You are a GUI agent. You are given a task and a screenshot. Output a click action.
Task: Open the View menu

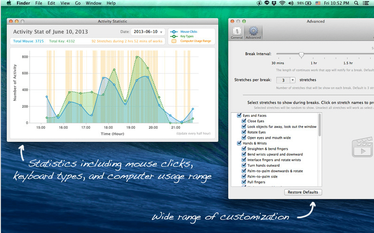(65, 3)
